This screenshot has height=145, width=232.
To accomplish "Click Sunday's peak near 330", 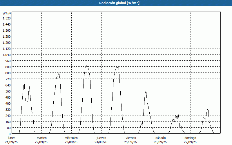I will [208, 108].
